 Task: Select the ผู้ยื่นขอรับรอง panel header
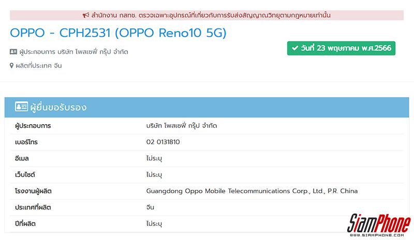click(x=207, y=108)
